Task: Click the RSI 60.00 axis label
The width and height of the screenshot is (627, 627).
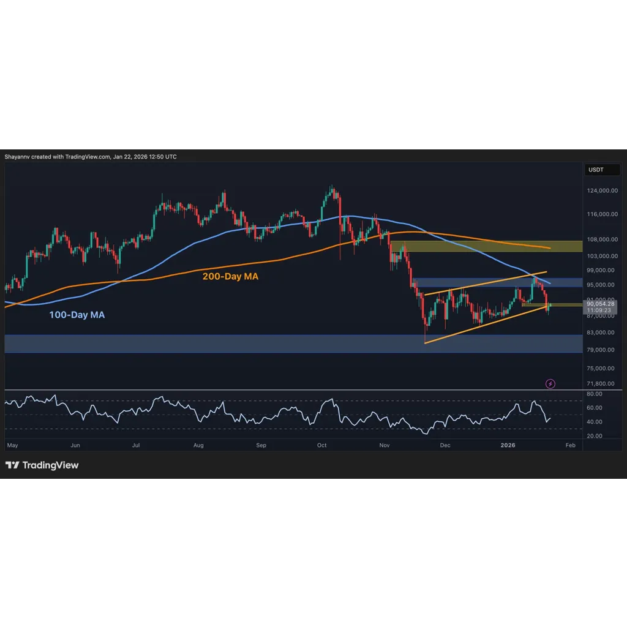Action: pyautogui.click(x=594, y=408)
